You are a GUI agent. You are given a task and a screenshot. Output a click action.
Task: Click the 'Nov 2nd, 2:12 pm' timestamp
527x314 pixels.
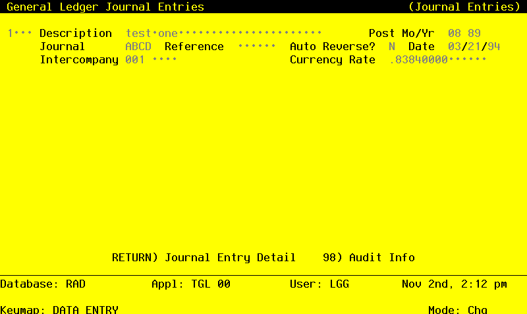click(x=455, y=284)
